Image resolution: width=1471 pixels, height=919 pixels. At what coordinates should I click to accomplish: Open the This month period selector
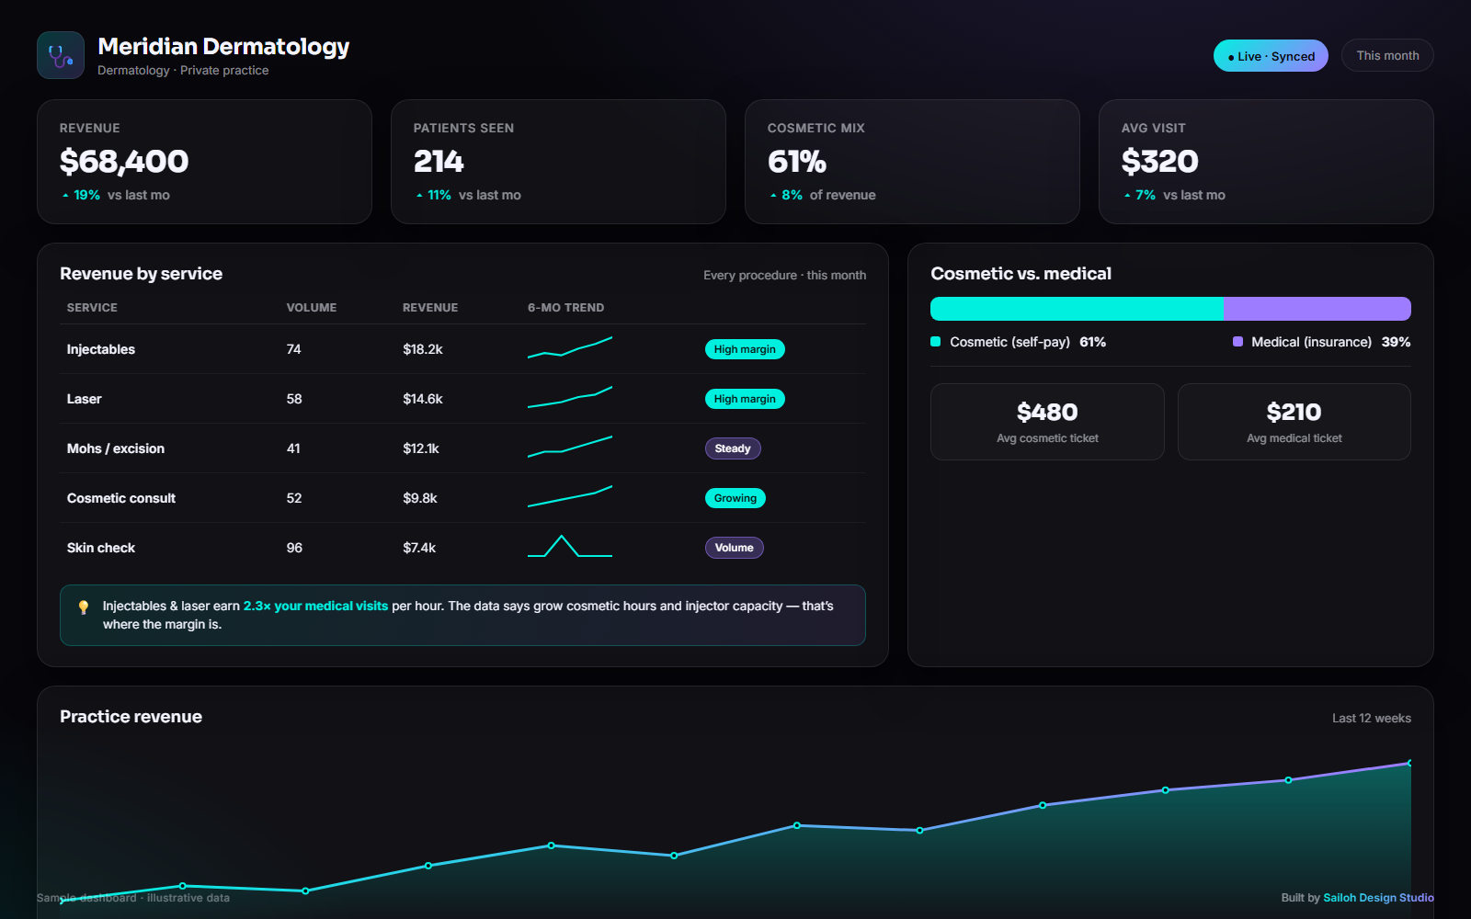click(1387, 55)
